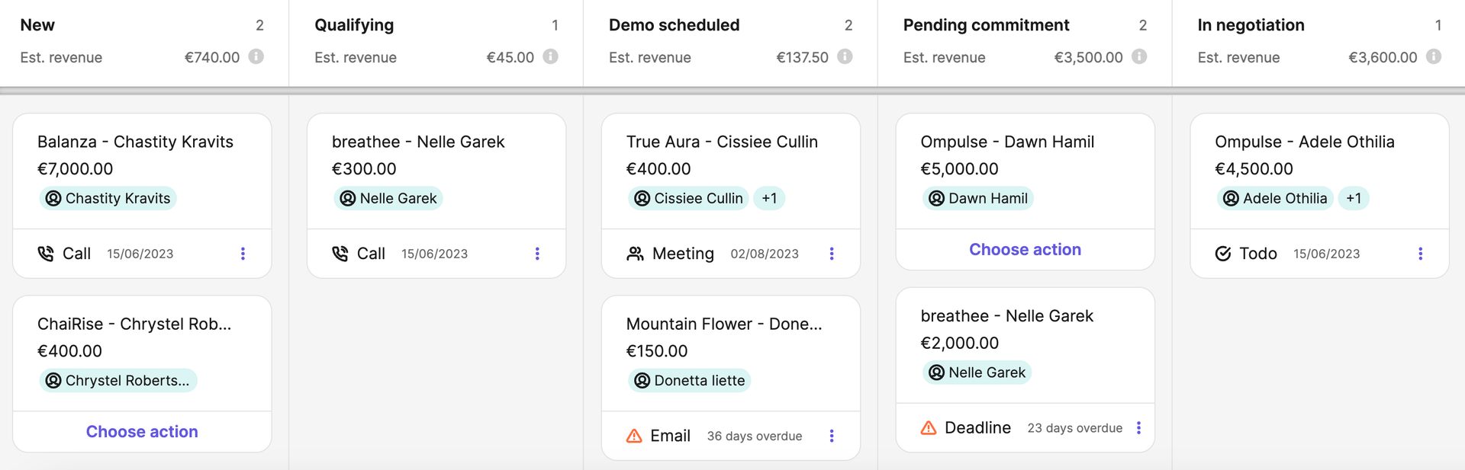
Task: Click info icon beside Qualifying est. revenue
Action: coord(550,56)
